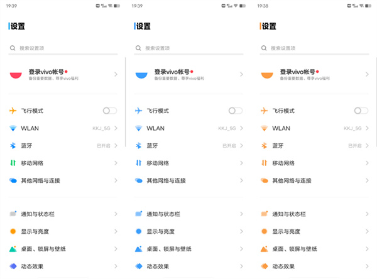Viewport: 377px width, 279px height.
Task: Click the orange airplane icon in the left screen
Action: click(13, 111)
